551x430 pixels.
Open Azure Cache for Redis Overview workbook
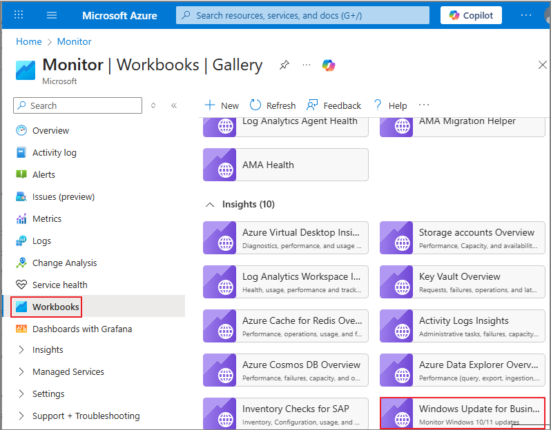[x=286, y=326]
